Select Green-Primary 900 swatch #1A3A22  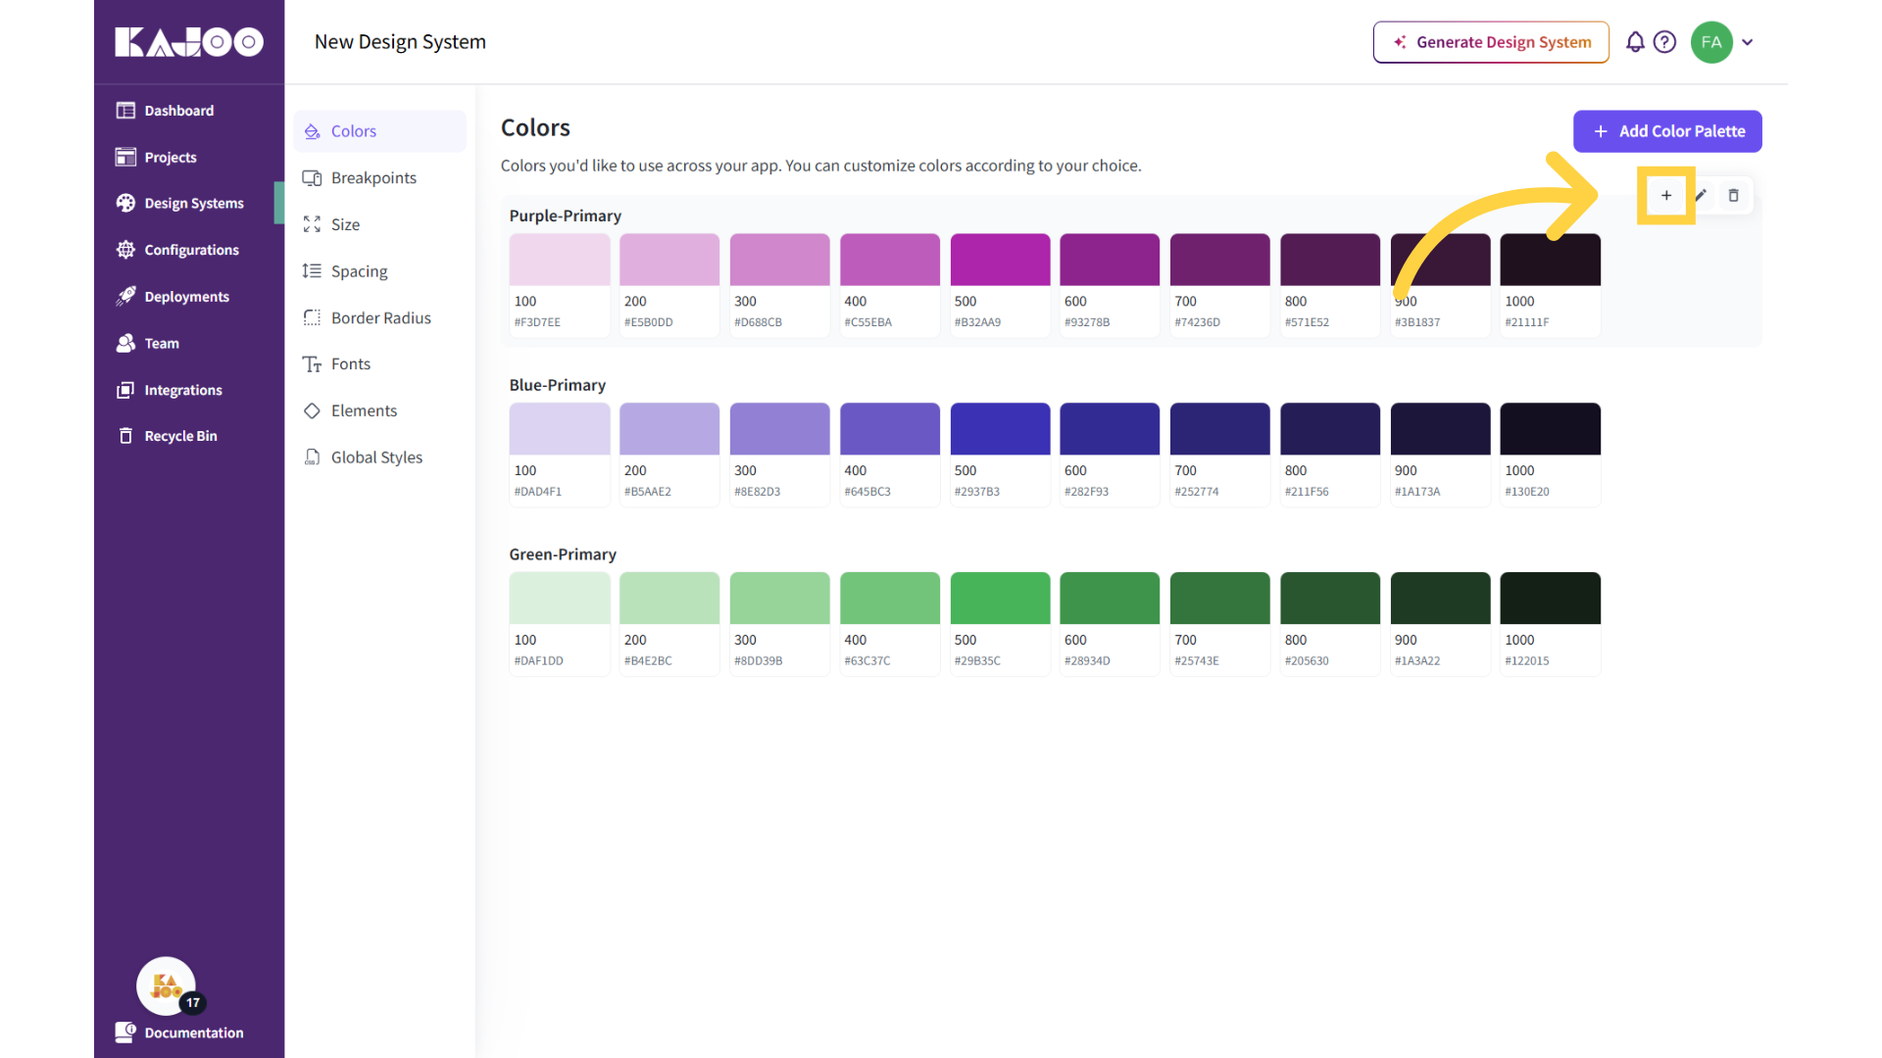click(1441, 625)
